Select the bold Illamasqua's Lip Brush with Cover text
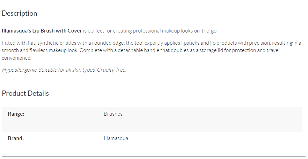Screen dimensions: 308x159 [x=42, y=31]
